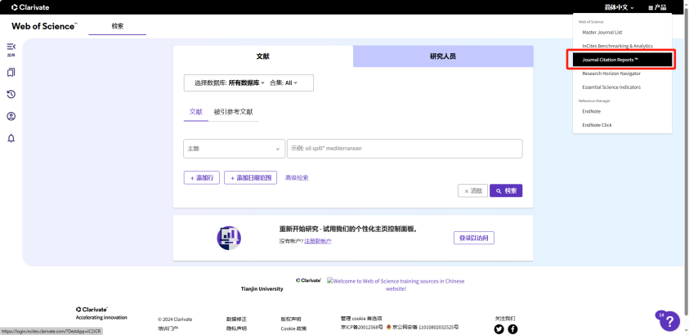
Task: Open the marked list sidebar icon
Action: click(x=11, y=73)
